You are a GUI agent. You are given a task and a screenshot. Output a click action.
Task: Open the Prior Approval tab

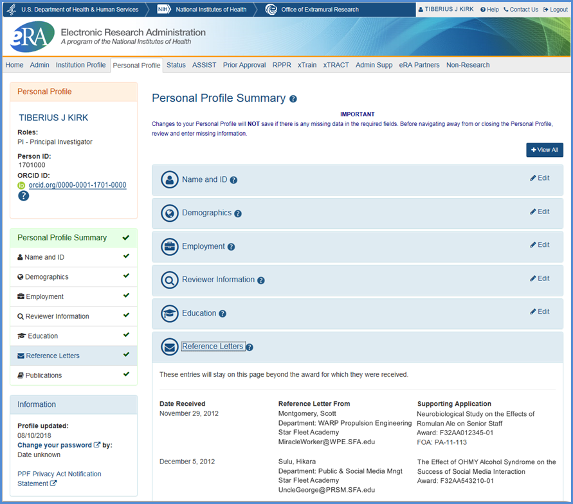tap(244, 65)
